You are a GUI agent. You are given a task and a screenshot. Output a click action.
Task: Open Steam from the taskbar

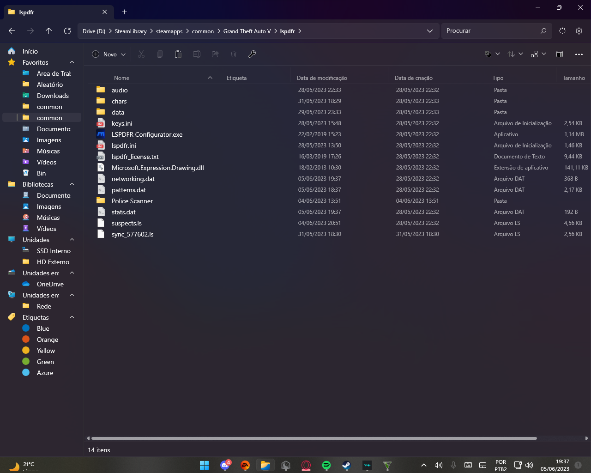[347, 465]
